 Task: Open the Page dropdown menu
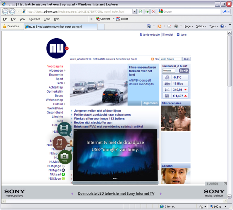[x=189, y=26]
